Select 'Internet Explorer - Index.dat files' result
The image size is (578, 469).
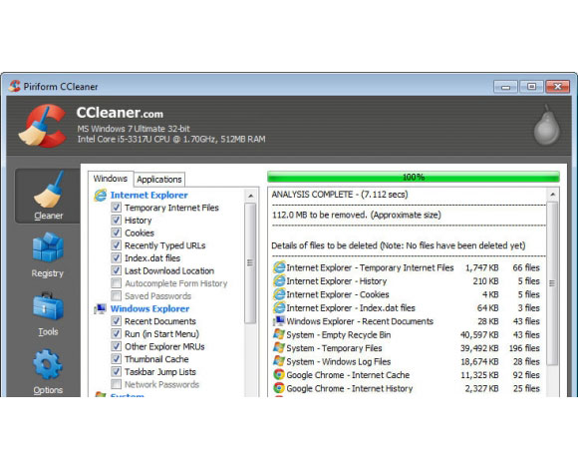(407, 307)
